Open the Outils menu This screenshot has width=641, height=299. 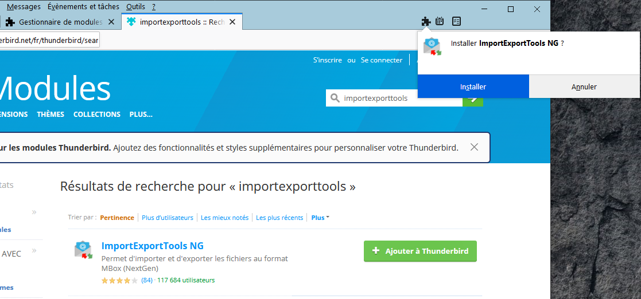[x=136, y=6]
